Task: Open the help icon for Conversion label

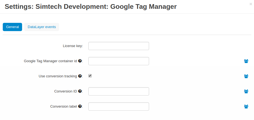Action: pyautogui.click(x=80, y=106)
